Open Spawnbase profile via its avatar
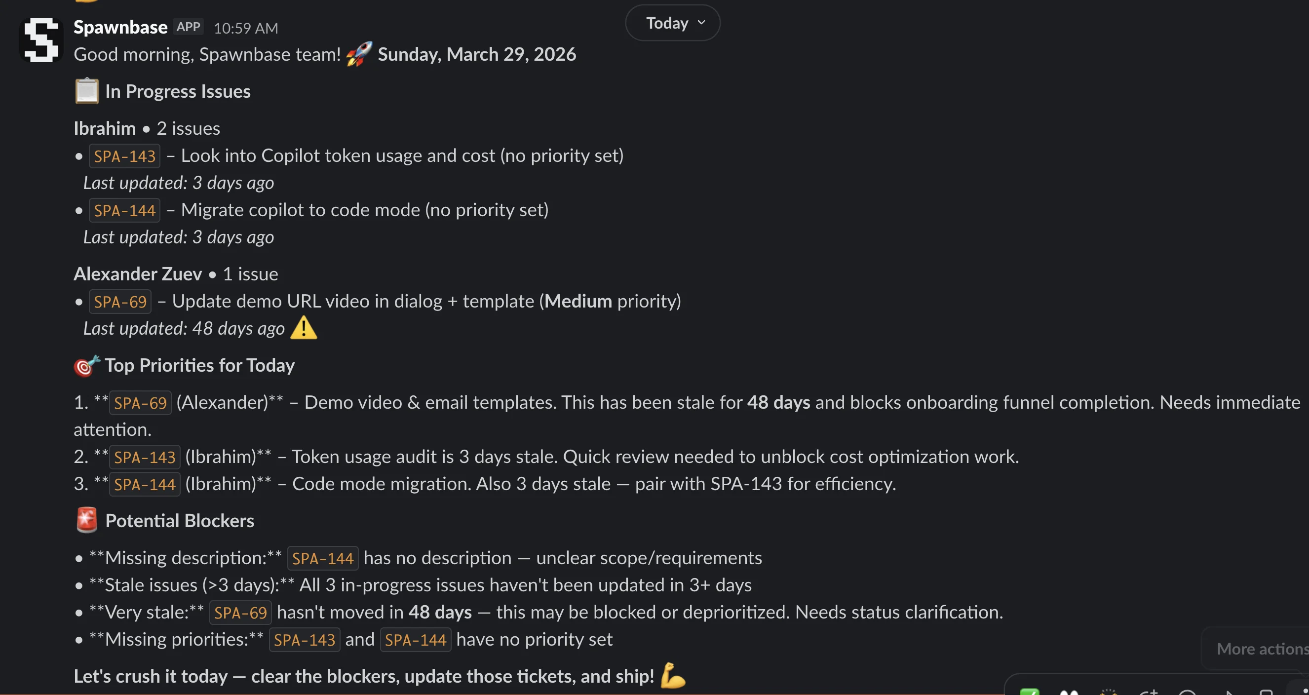 [40, 39]
